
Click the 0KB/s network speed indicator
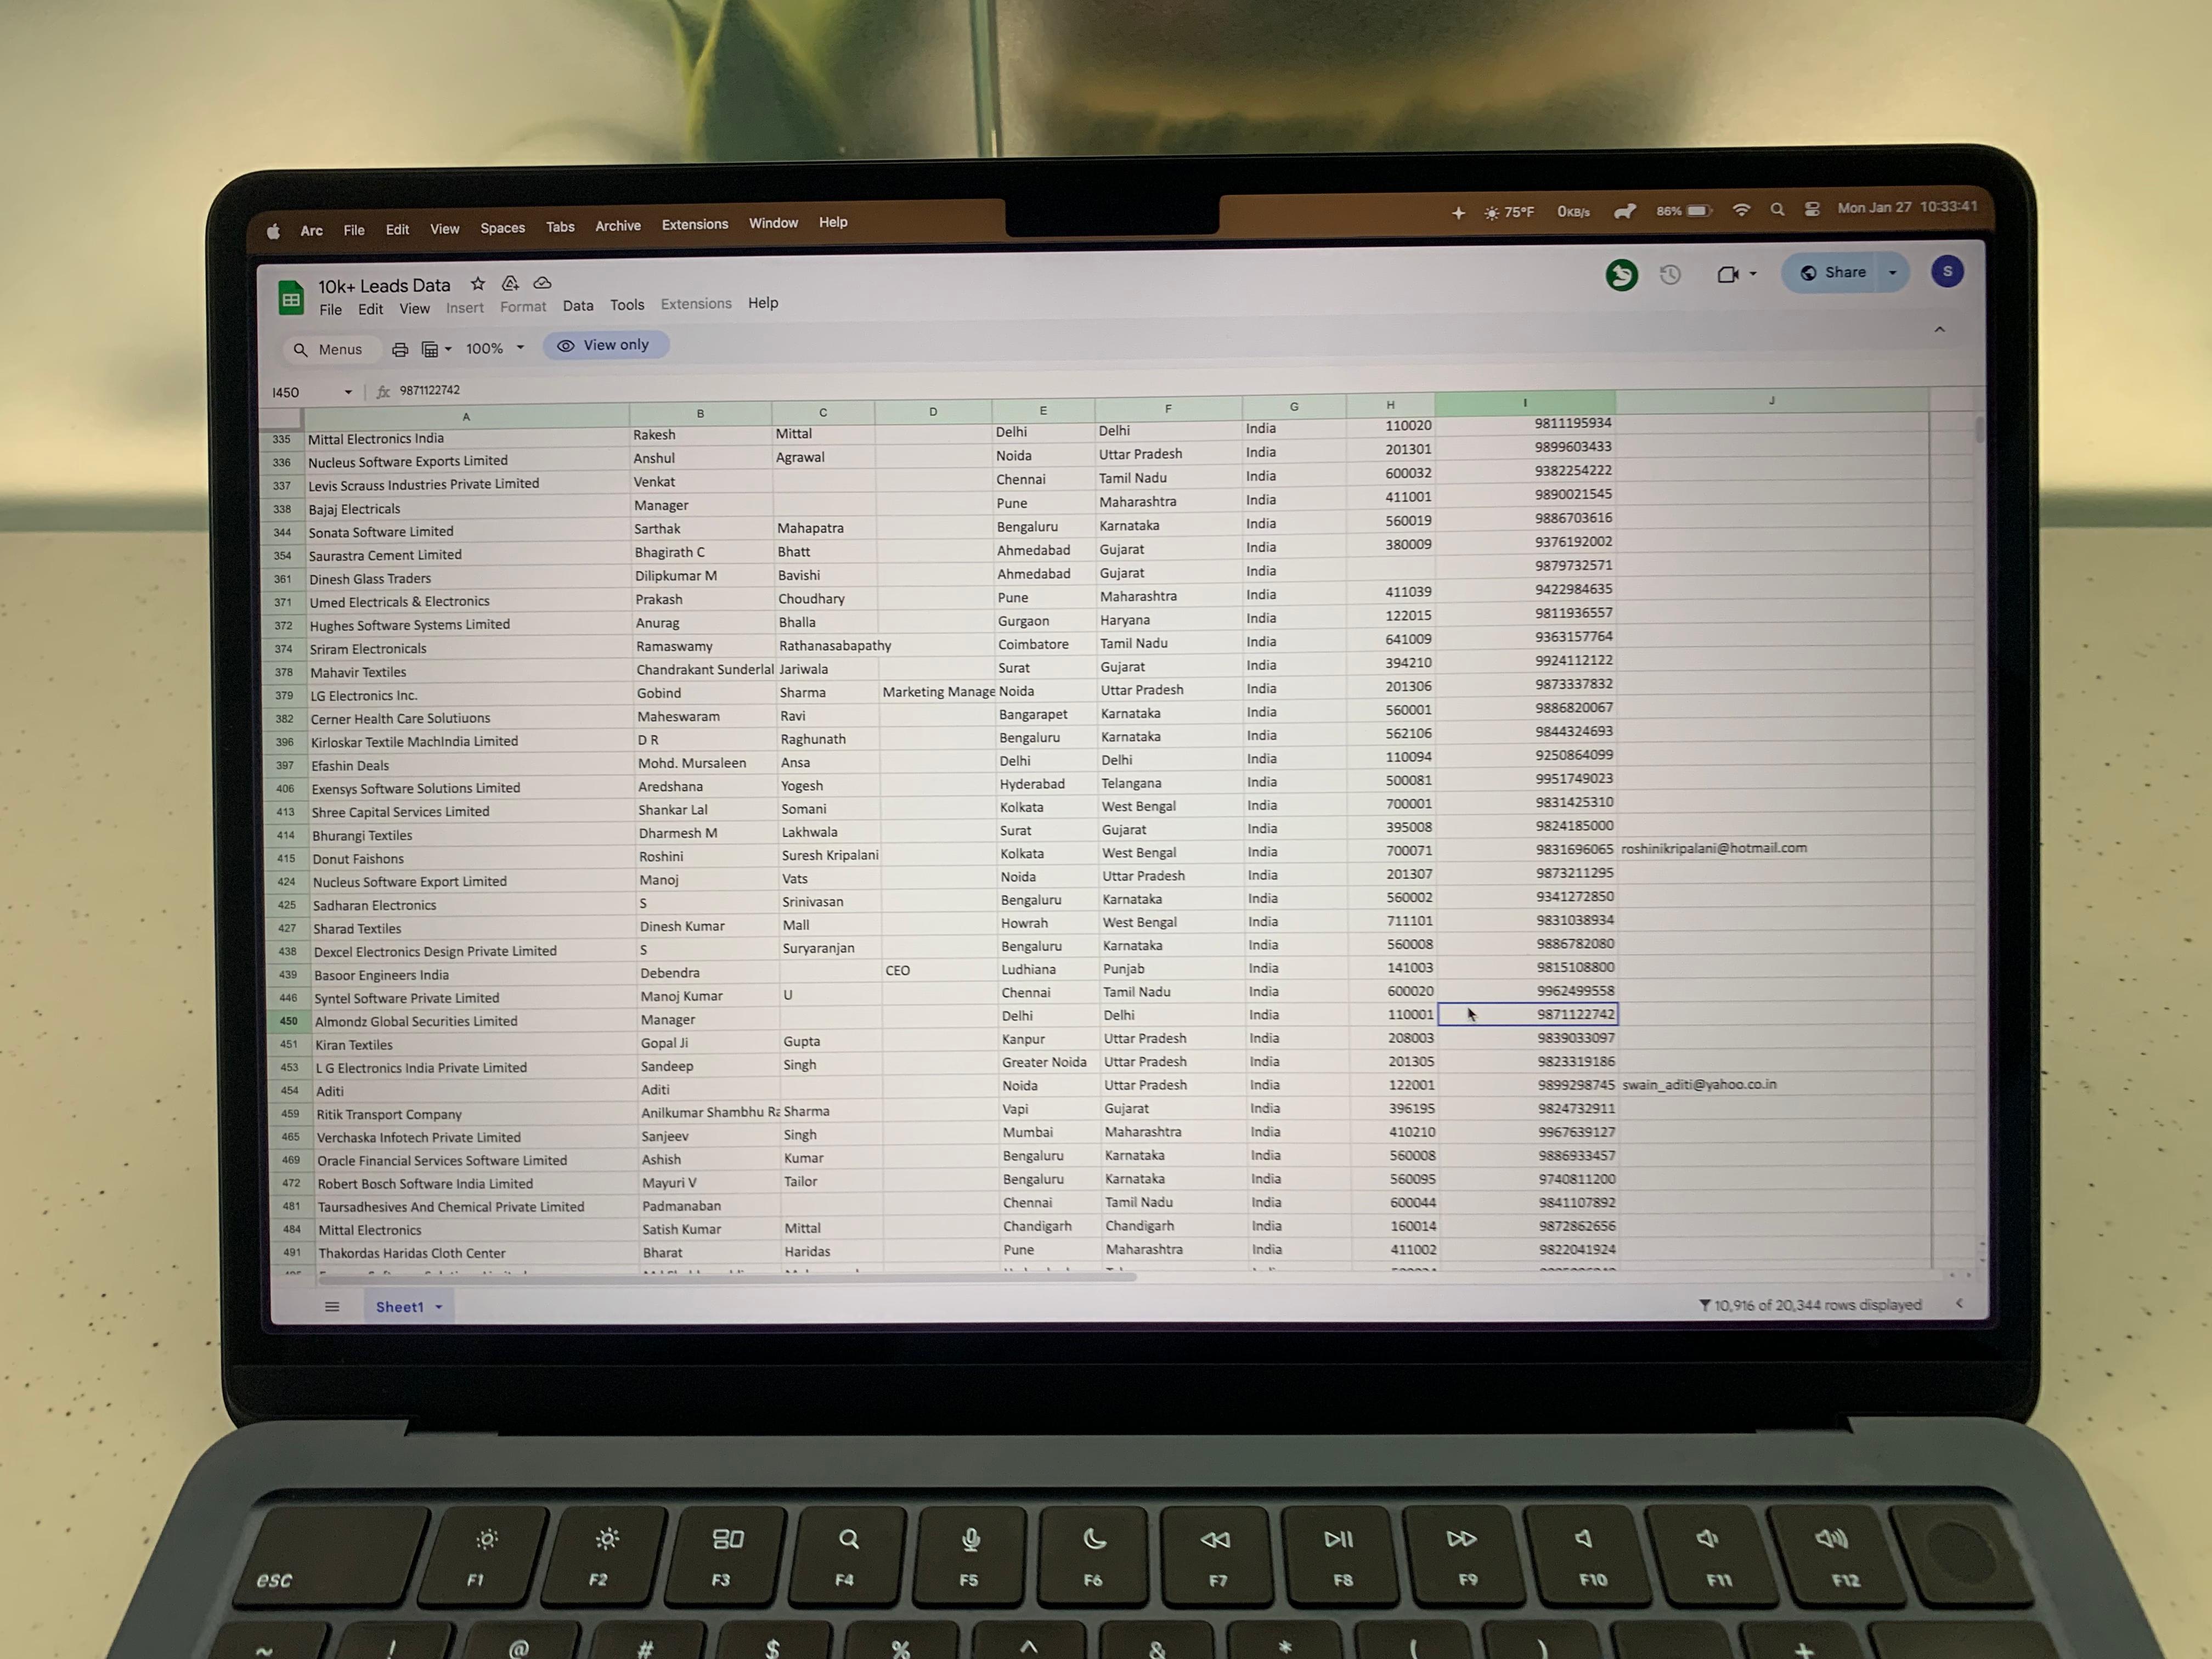[1573, 212]
